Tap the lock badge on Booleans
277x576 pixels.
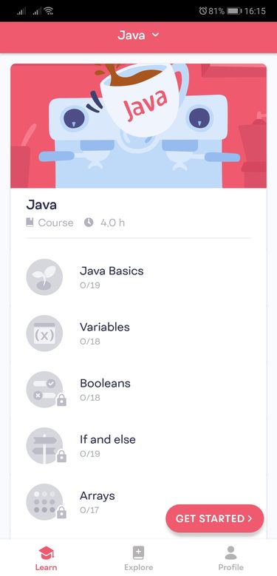tap(61, 400)
